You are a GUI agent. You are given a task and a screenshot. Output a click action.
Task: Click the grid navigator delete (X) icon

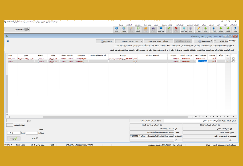pos(210,117)
